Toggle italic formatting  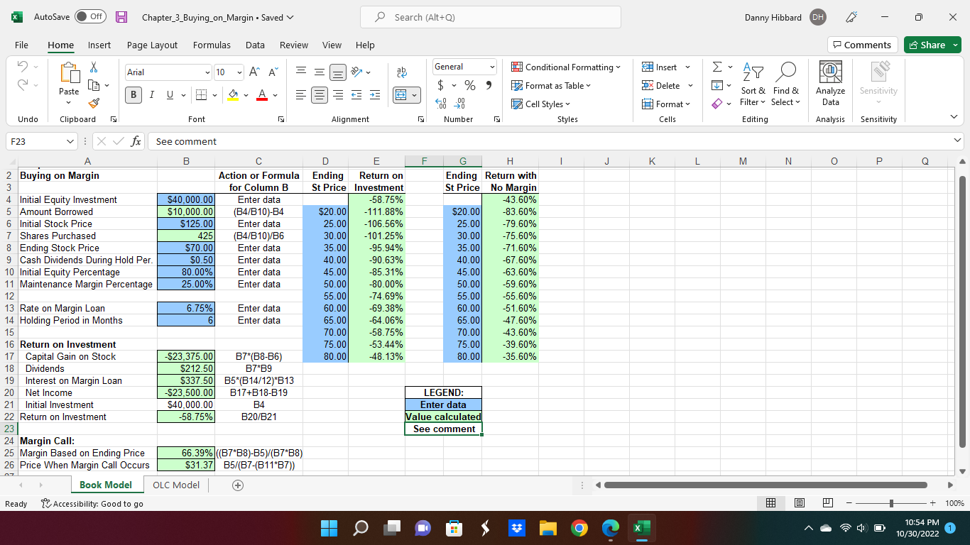click(151, 94)
